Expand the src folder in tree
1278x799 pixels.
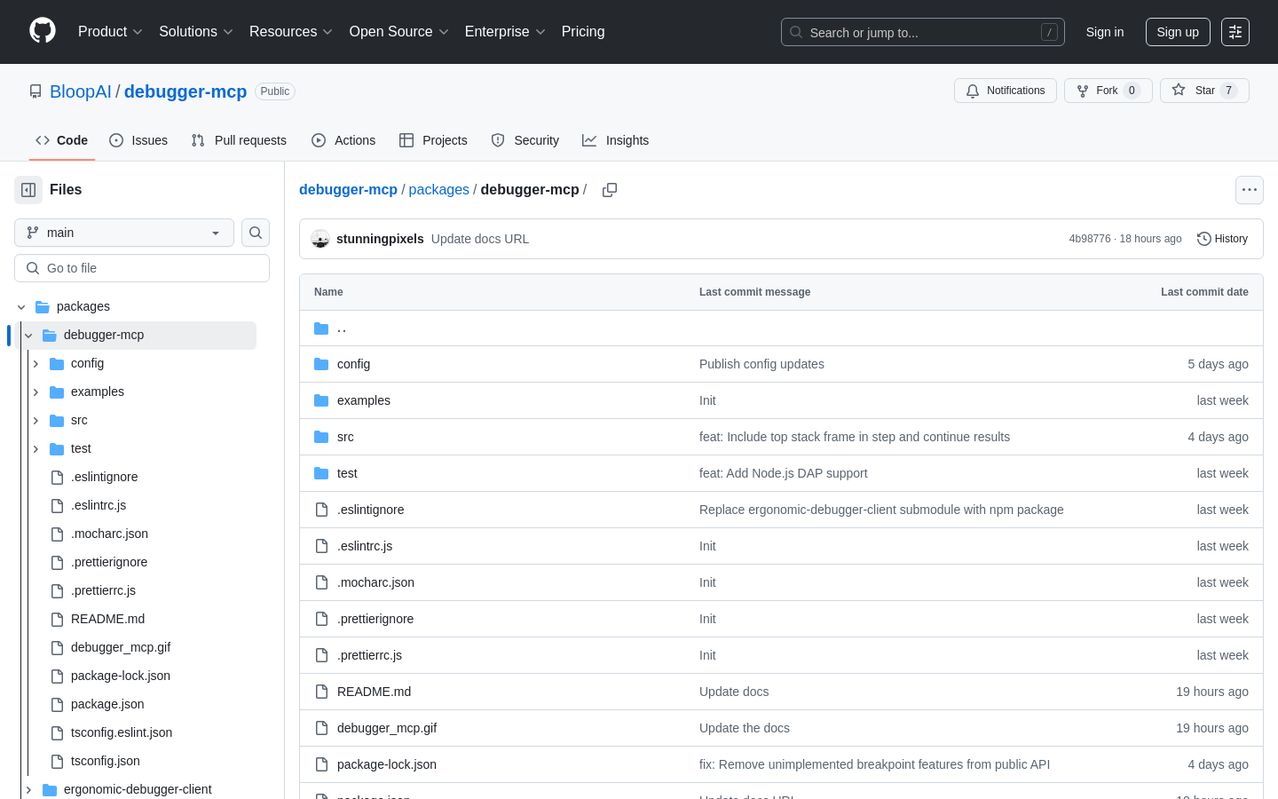coord(35,421)
